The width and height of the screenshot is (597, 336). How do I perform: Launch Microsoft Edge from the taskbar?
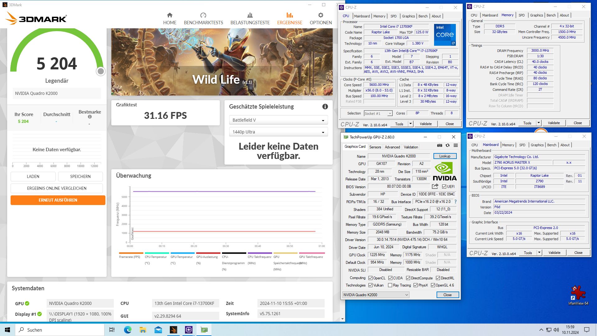(127, 330)
